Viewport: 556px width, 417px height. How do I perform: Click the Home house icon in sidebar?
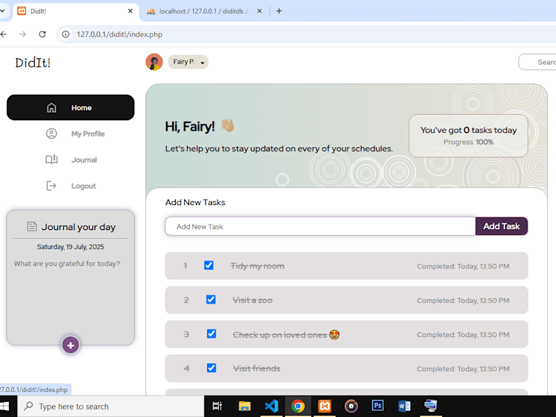click(51, 108)
